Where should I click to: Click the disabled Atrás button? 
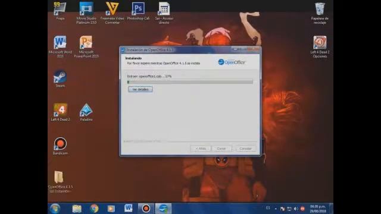[x=201, y=149]
